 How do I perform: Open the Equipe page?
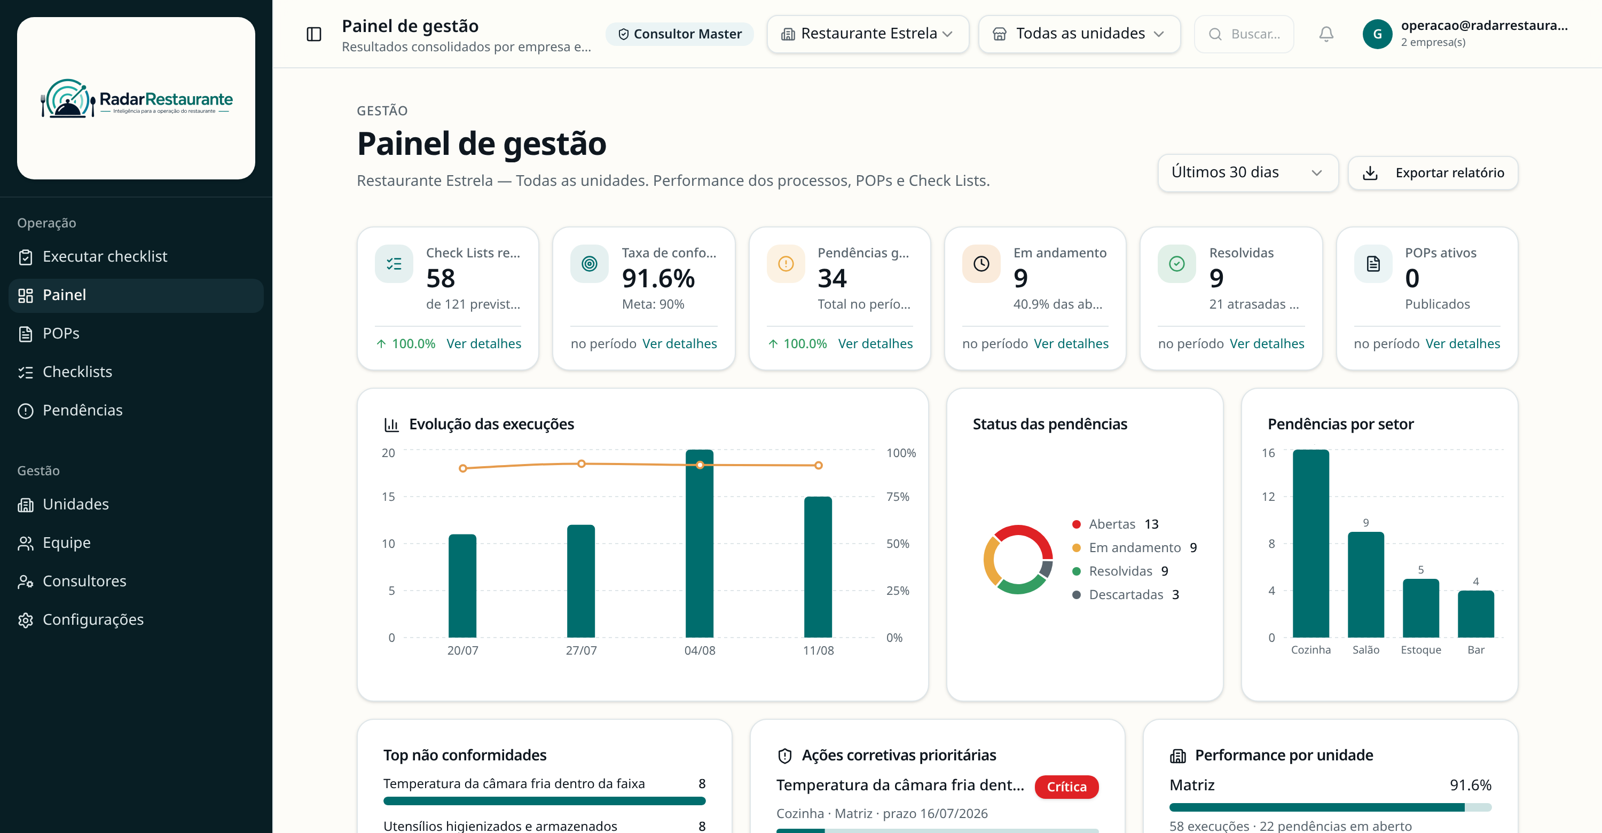pyautogui.click(x=136, y=543)
